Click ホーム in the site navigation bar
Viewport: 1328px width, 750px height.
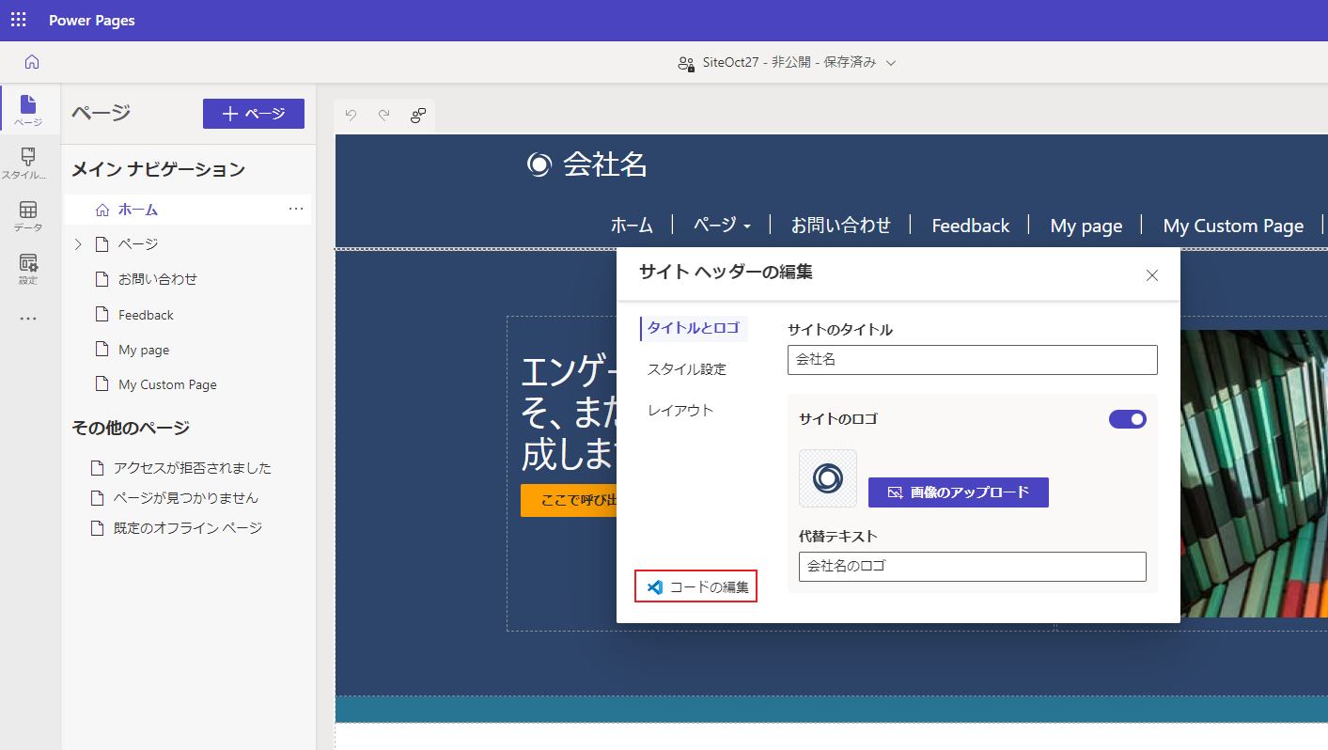(x=632, y=226)
